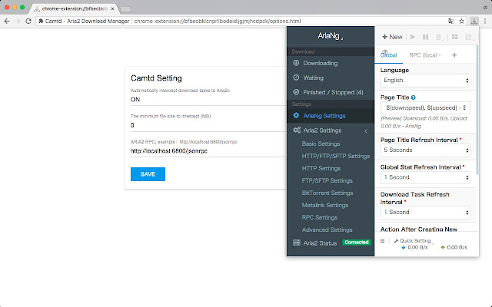This screenshot has height=307, width=492.
Task: Open the Language dropdown
Action: click(425, 81)
